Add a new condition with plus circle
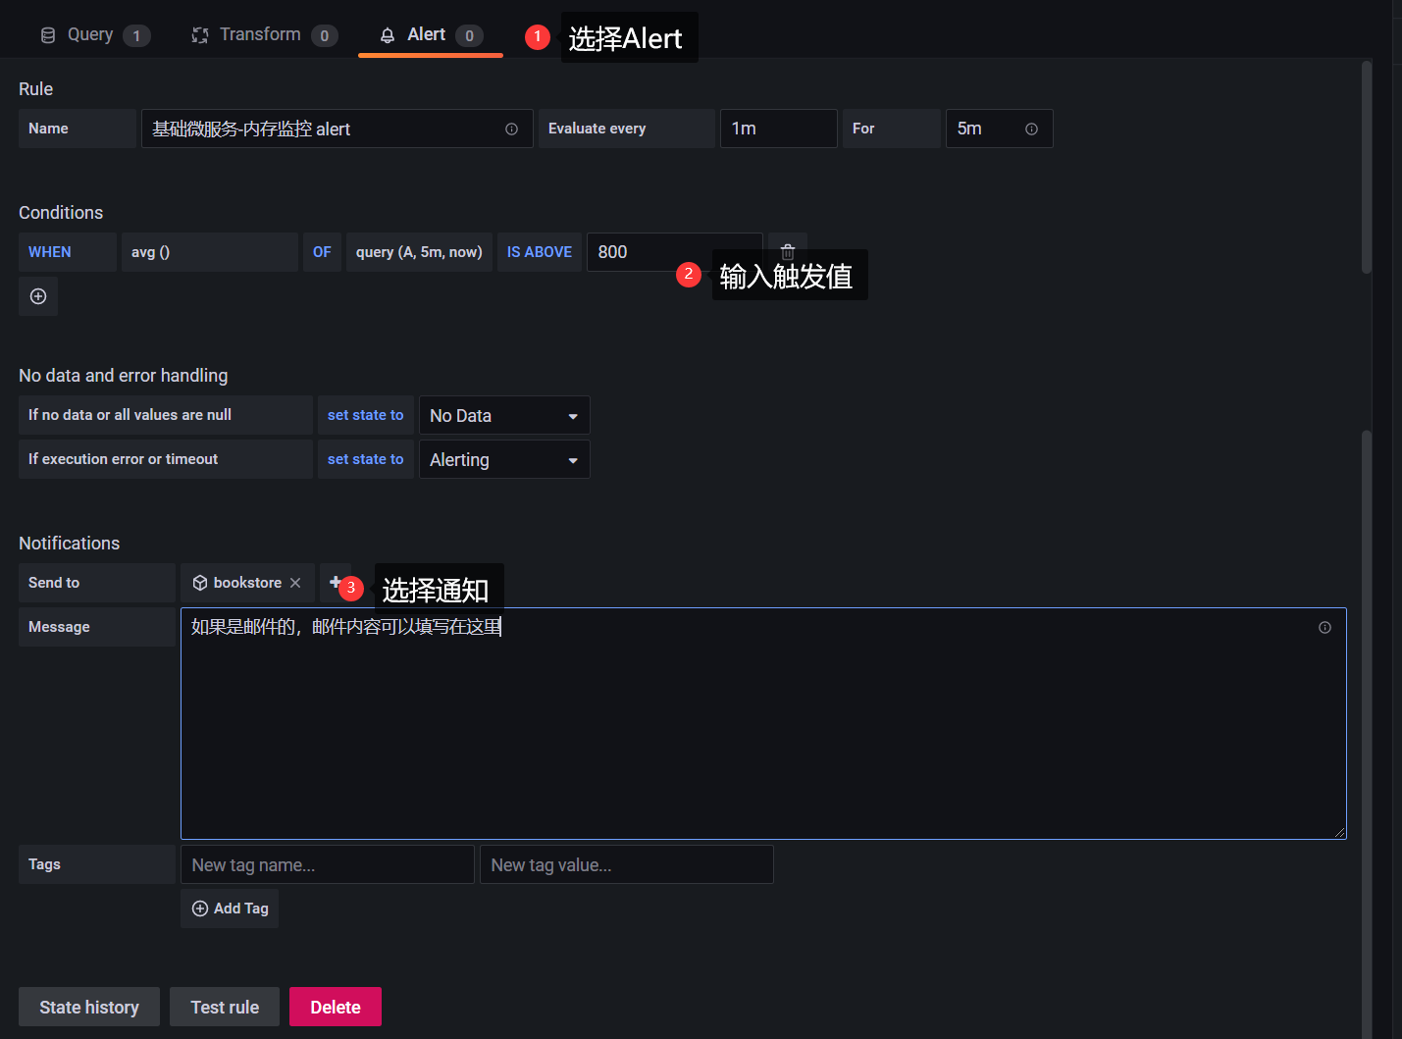Screen dimensions: 1402x1039 point(38,296)
